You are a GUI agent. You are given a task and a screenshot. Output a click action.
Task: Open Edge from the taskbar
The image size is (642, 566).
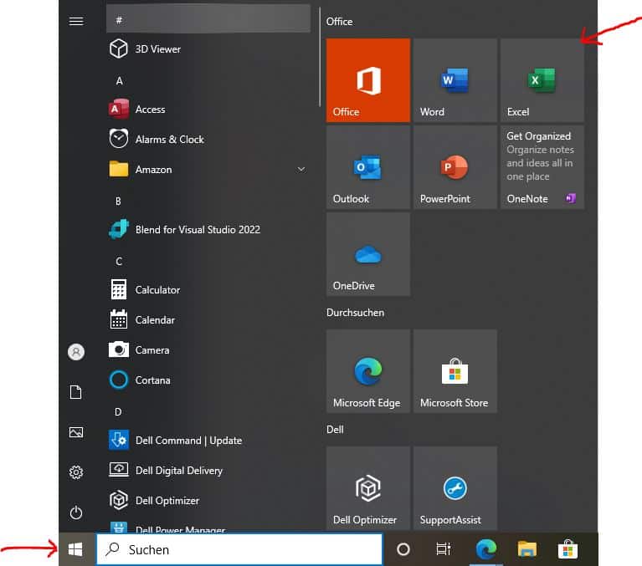(x=486, y=549)
